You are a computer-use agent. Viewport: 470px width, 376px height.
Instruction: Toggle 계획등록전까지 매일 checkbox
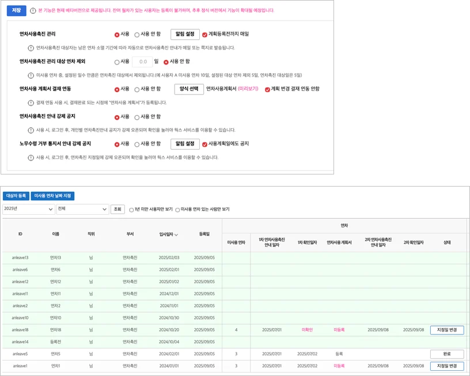[204, 35]
